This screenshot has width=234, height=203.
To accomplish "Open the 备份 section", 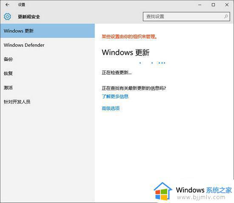I will tap(48, 59).
